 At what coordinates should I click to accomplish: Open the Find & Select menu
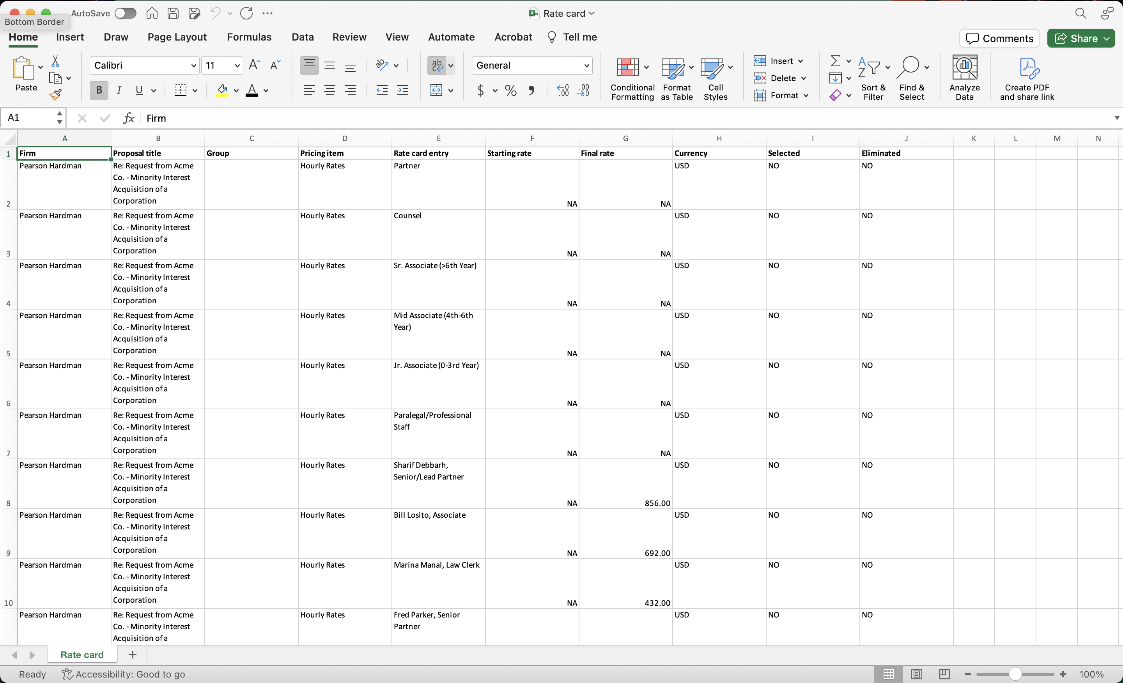912,78
